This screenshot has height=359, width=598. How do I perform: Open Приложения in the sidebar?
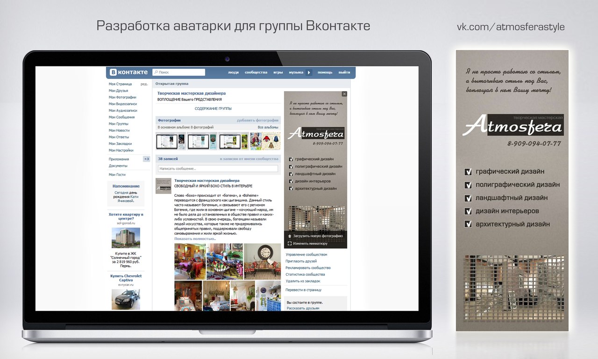tap(119, 159)
